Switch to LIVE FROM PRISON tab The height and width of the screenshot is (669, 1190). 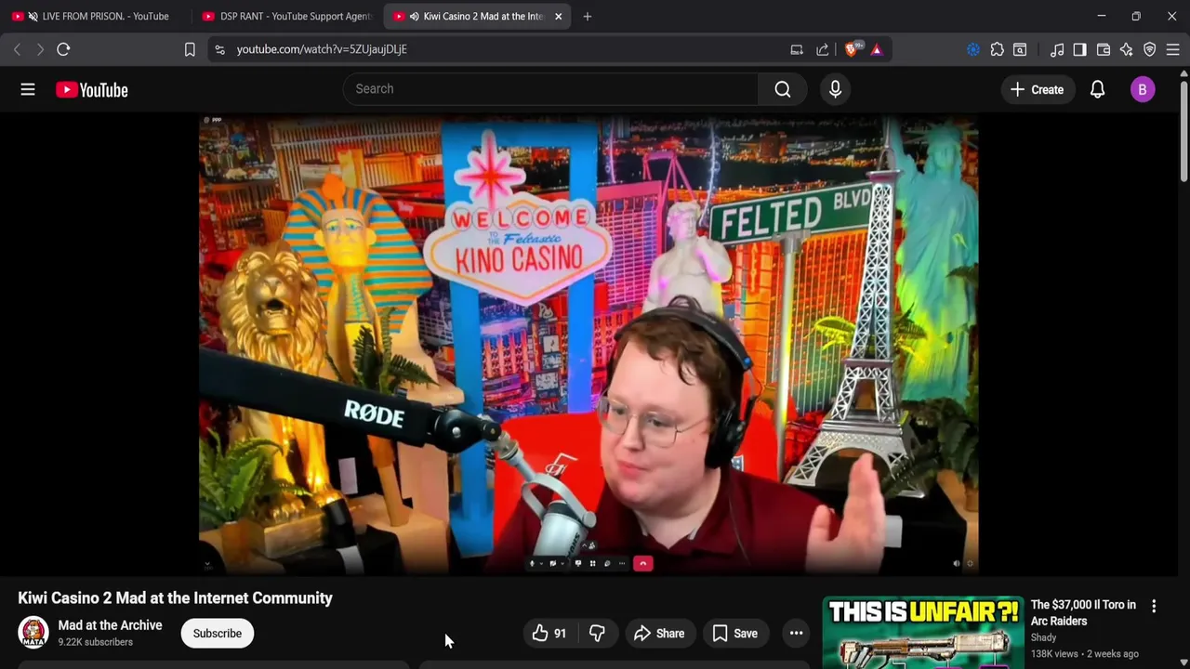[x=97, y=16]
